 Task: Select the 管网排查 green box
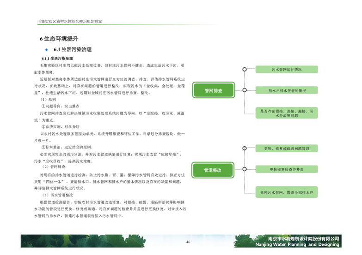point(213,90)
